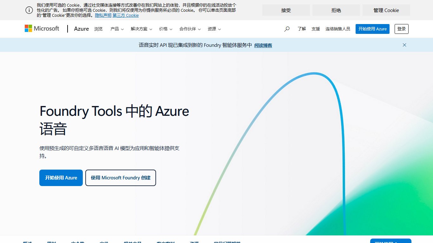Open the 了解 link
This screenshot has height=243, width=433.
(x=302, y=29)
